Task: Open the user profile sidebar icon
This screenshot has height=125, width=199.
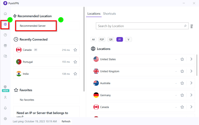Action: 5,97
